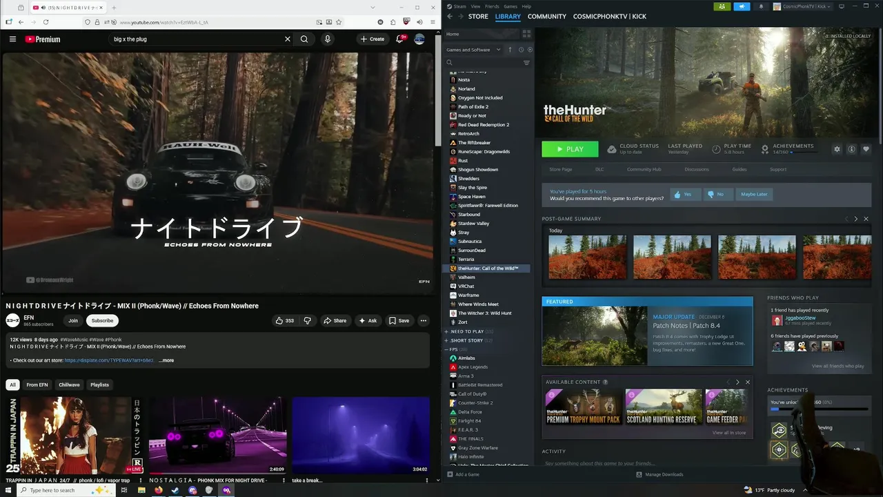Show next post-game summary screenshots
The width and height of the screenshot is (883, 497).
point(856,219)
